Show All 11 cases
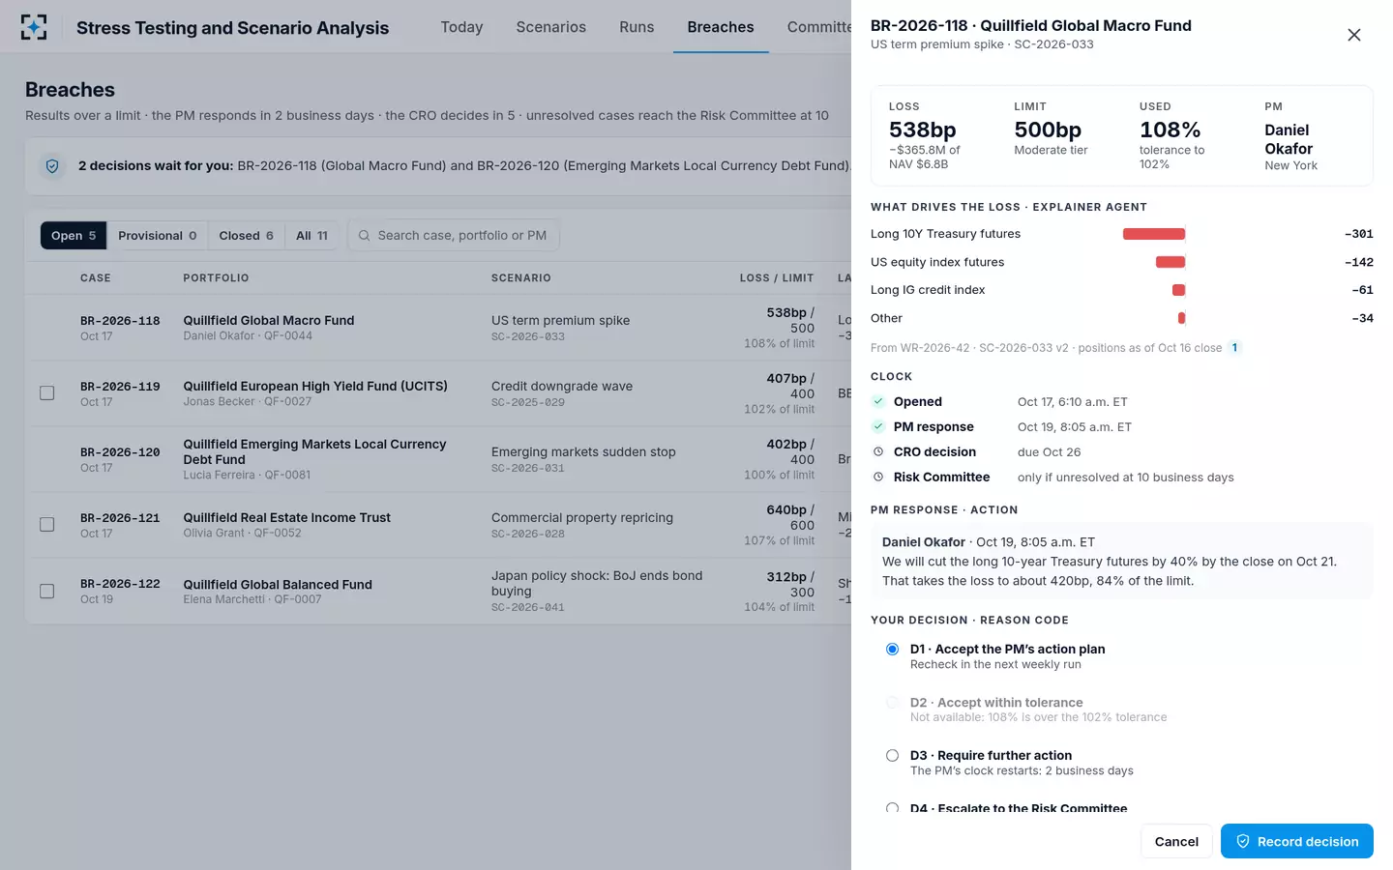 [311, 236]
